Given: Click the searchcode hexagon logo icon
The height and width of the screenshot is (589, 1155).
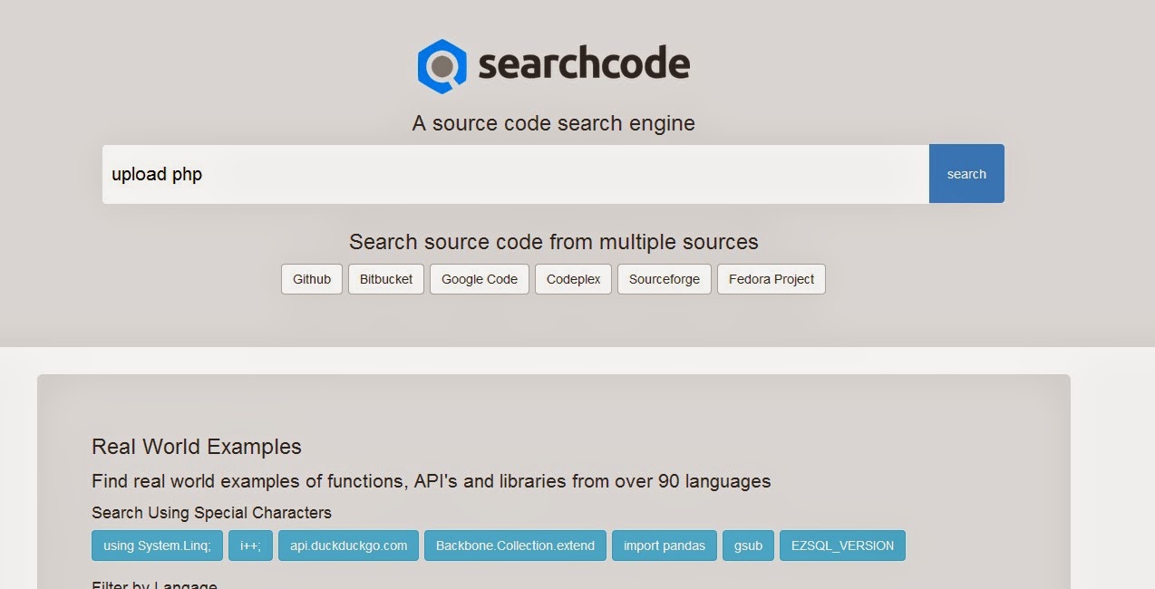Looking at the screenshot, I should tap(442, 66).
